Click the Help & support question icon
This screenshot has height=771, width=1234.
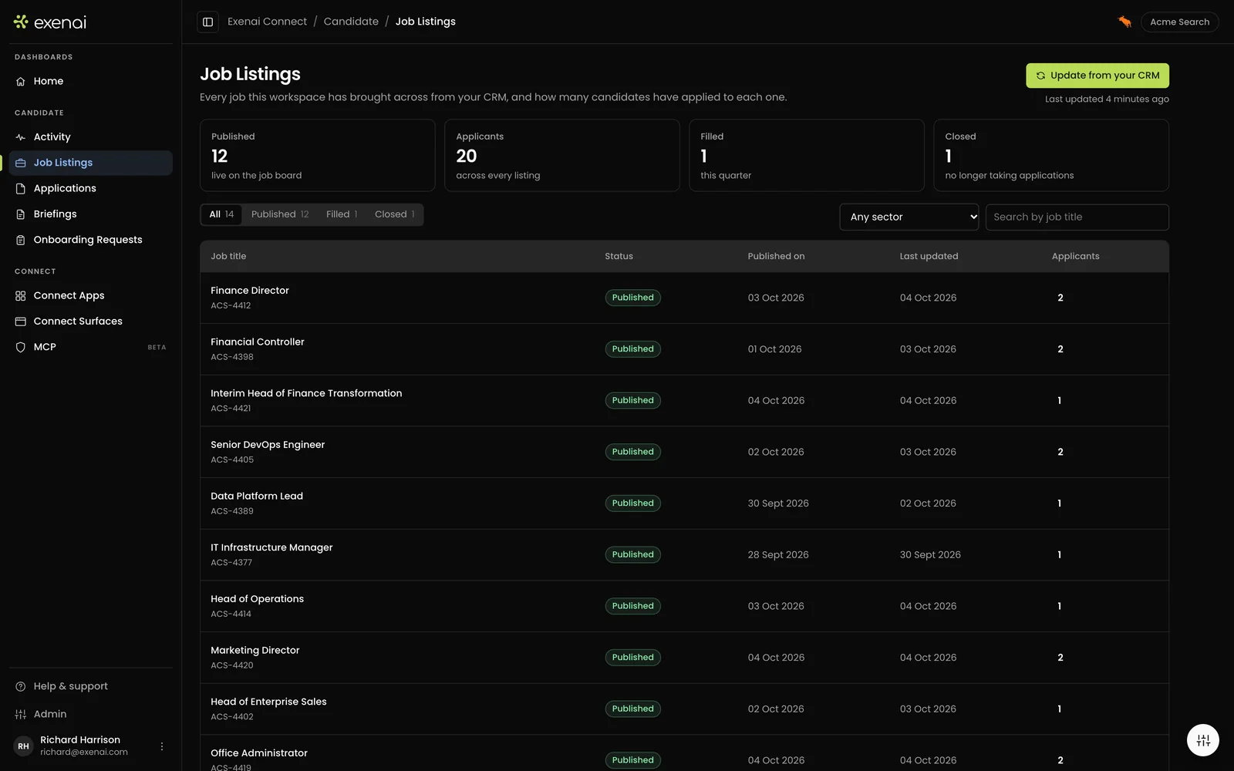point(21,686)
